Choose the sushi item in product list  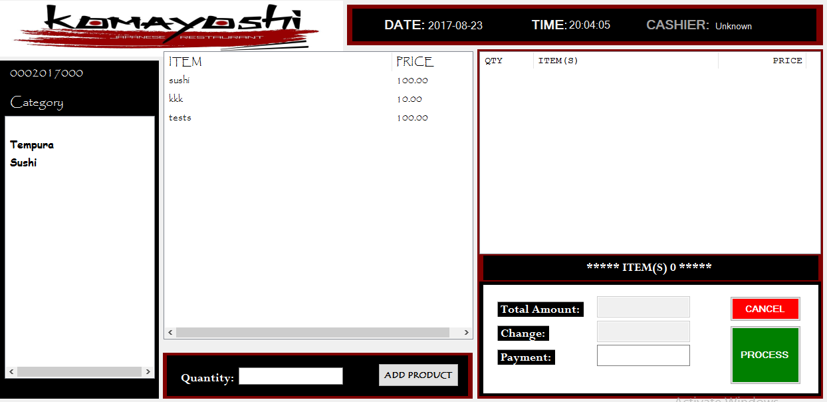point(179,81)
